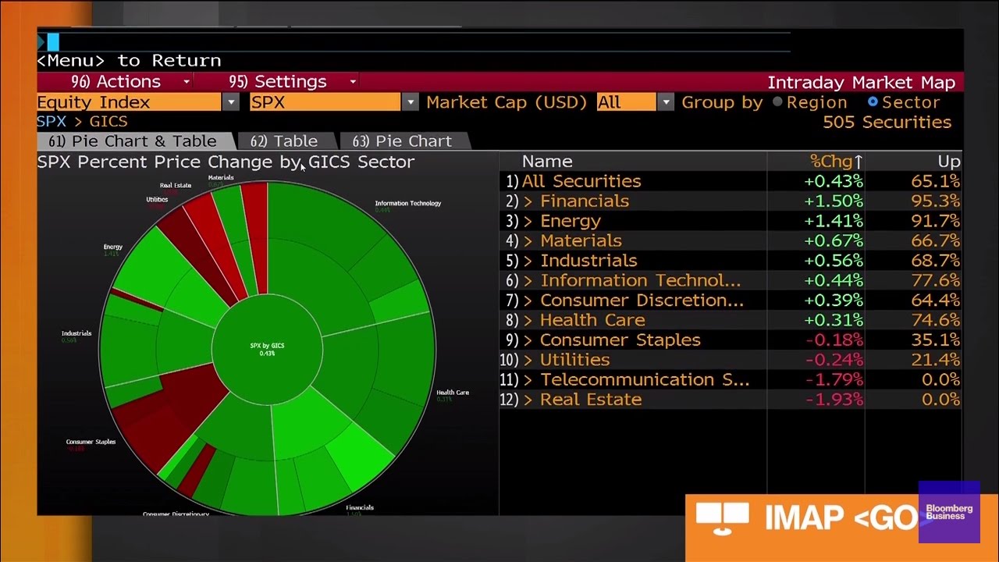Switch to the 63) Pie Chart tab
Image resolution: width=999 pixels, height=562 pixels.
click(x=403, y=141)
